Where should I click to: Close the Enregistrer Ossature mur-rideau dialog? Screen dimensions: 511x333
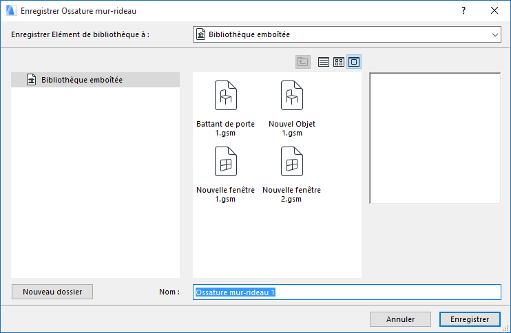point(494,11)
